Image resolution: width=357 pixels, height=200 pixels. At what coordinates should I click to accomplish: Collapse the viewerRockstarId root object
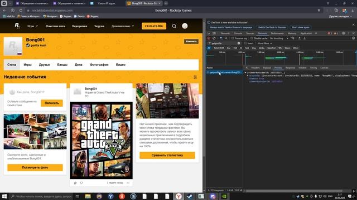pos(245,73)
